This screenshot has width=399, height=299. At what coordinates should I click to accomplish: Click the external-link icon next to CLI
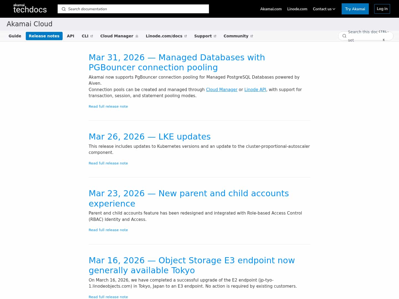click(x=92, y=36)
